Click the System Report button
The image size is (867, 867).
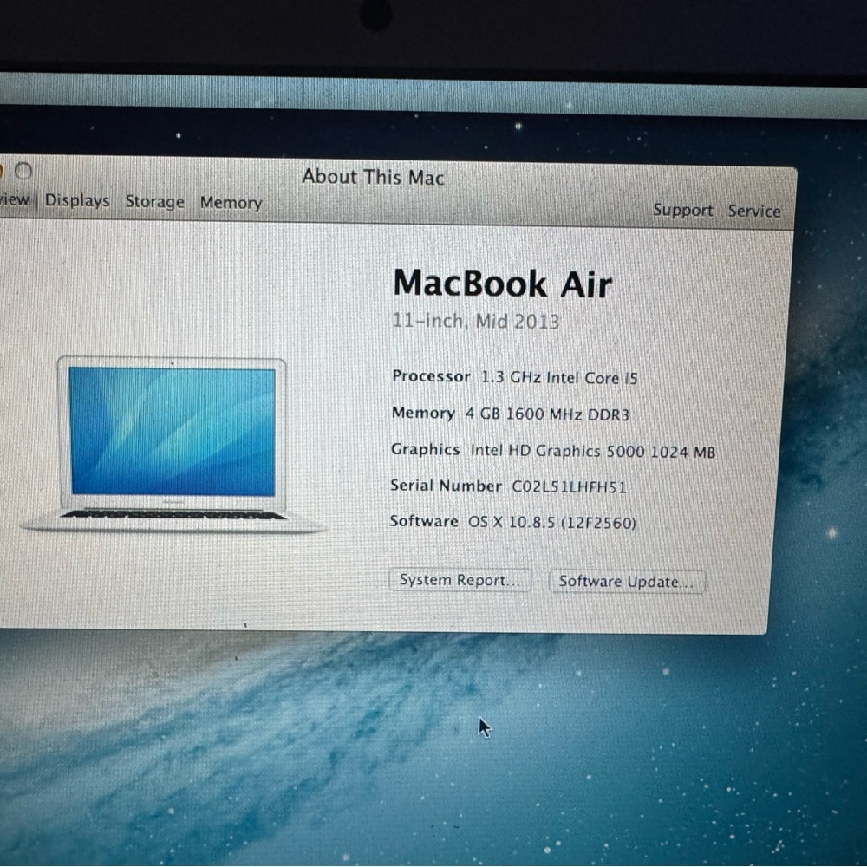click(x=460, y=580)
